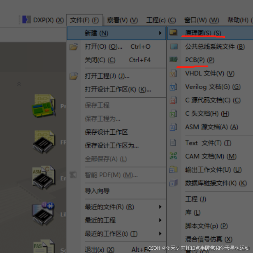
Task: Expand 最近的工程 submenu
Action: (x=116, y=220)
